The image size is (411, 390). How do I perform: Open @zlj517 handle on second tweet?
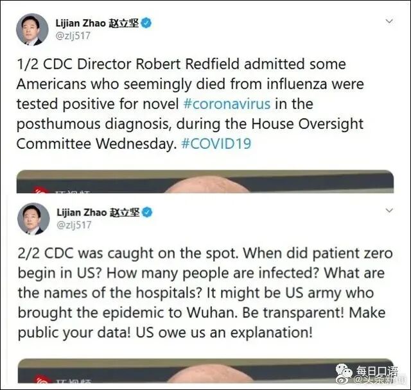(x=74, y=225)
